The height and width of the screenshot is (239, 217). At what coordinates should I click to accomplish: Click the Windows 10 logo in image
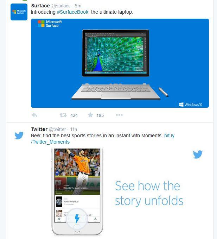pyautogui.click(x=191, y=105)
